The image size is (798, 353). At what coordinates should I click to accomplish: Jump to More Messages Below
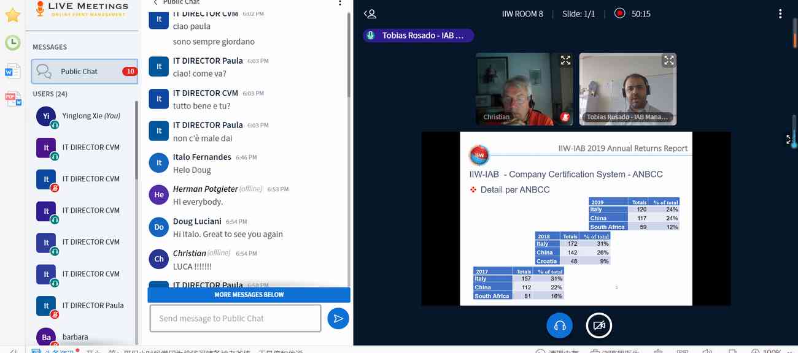tap(249, 295)
